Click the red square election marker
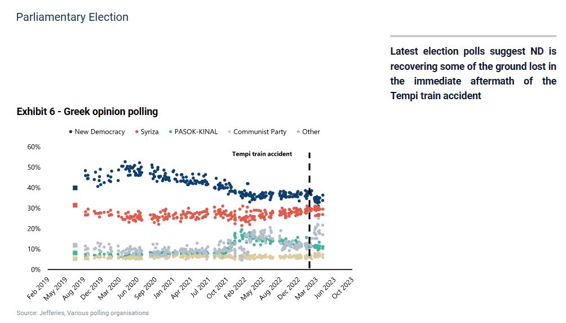The image size is (566, 323). click(x=75, y=205)
